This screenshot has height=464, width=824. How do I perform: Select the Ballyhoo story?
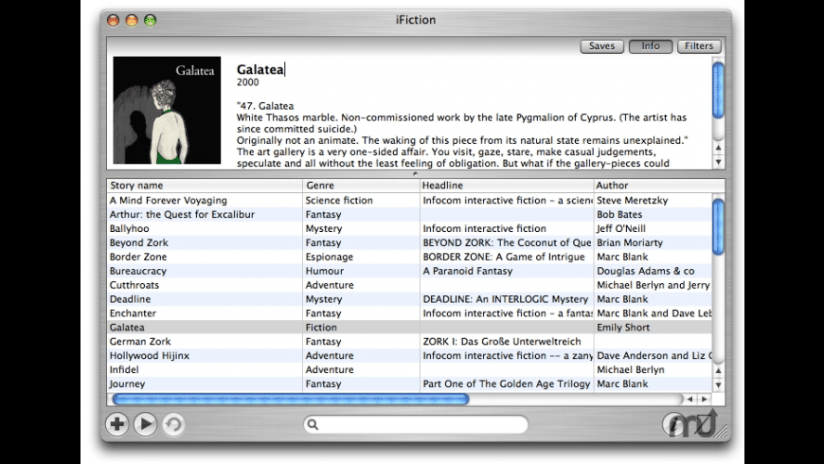410,228
